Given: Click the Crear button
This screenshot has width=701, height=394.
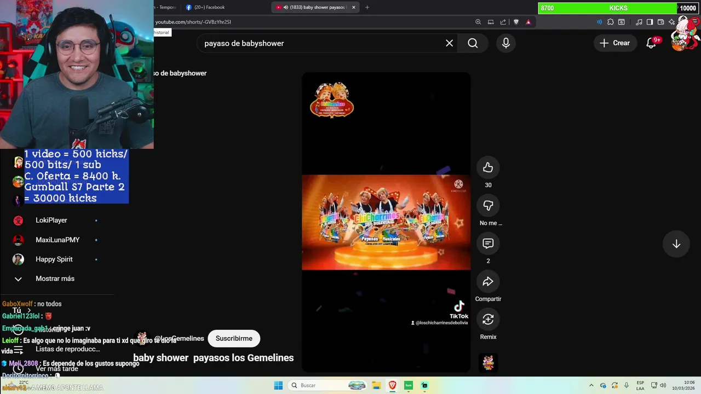Looking at the screenshot, I should (614, 43).
